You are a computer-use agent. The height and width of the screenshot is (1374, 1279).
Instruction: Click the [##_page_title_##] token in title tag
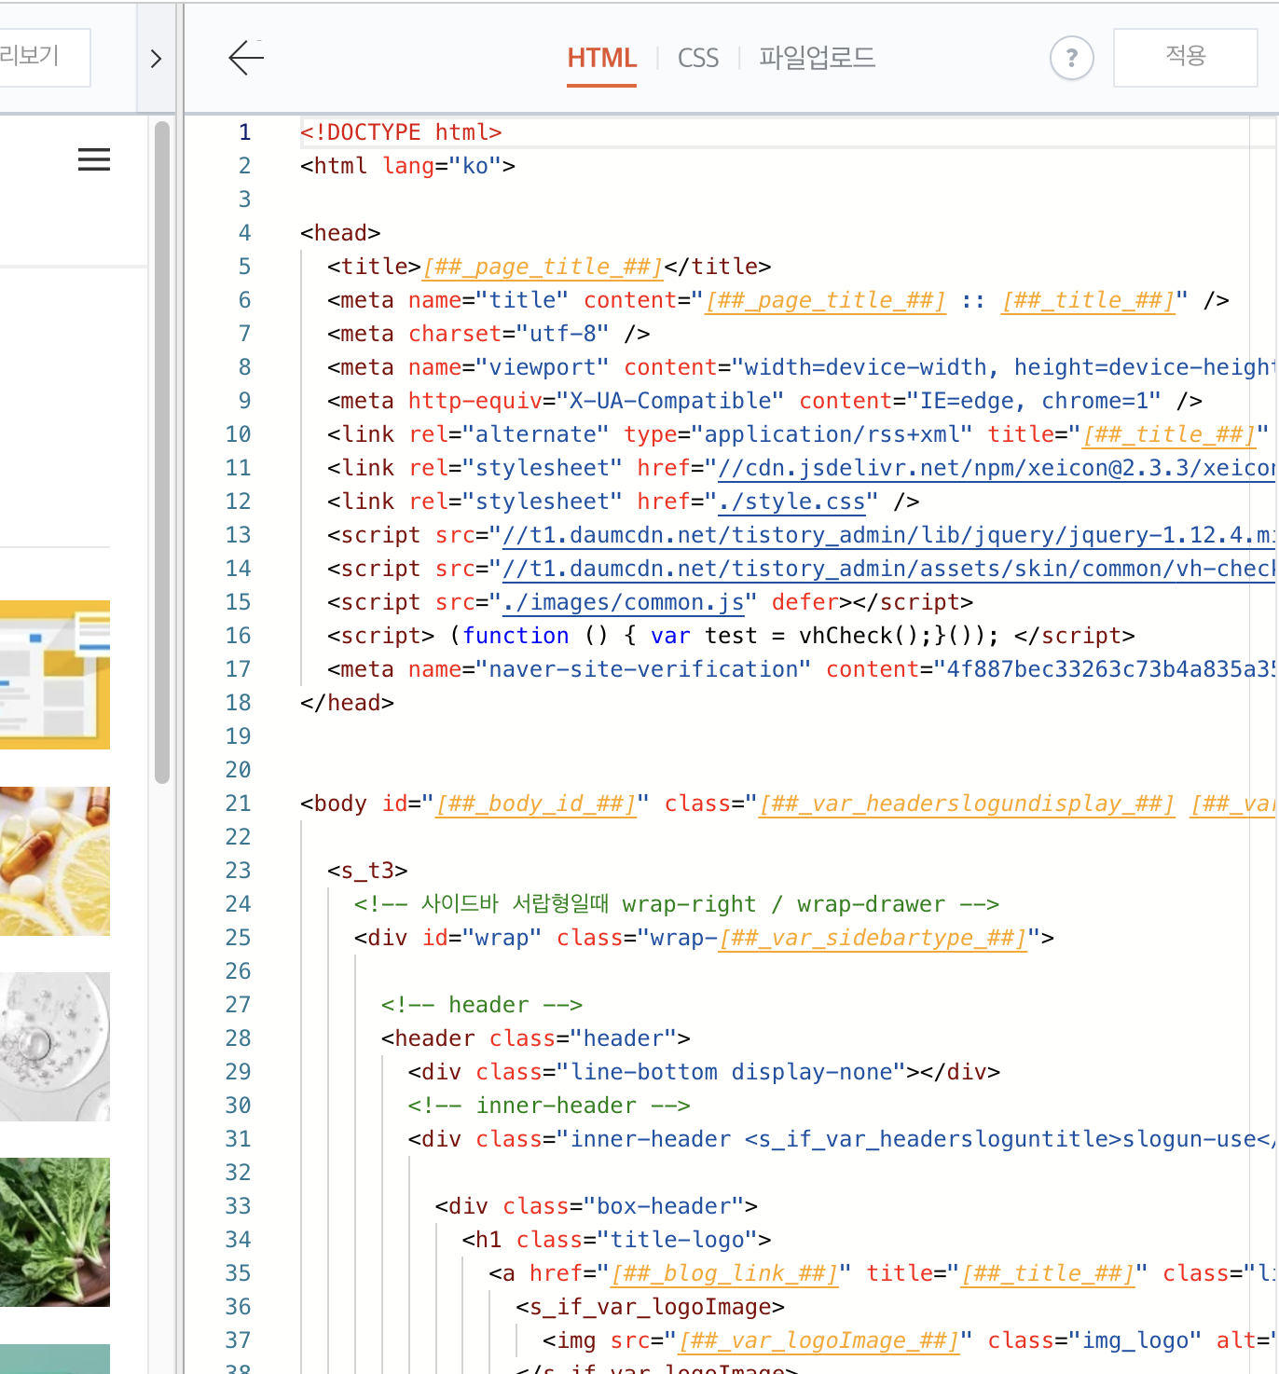point(543,267)
